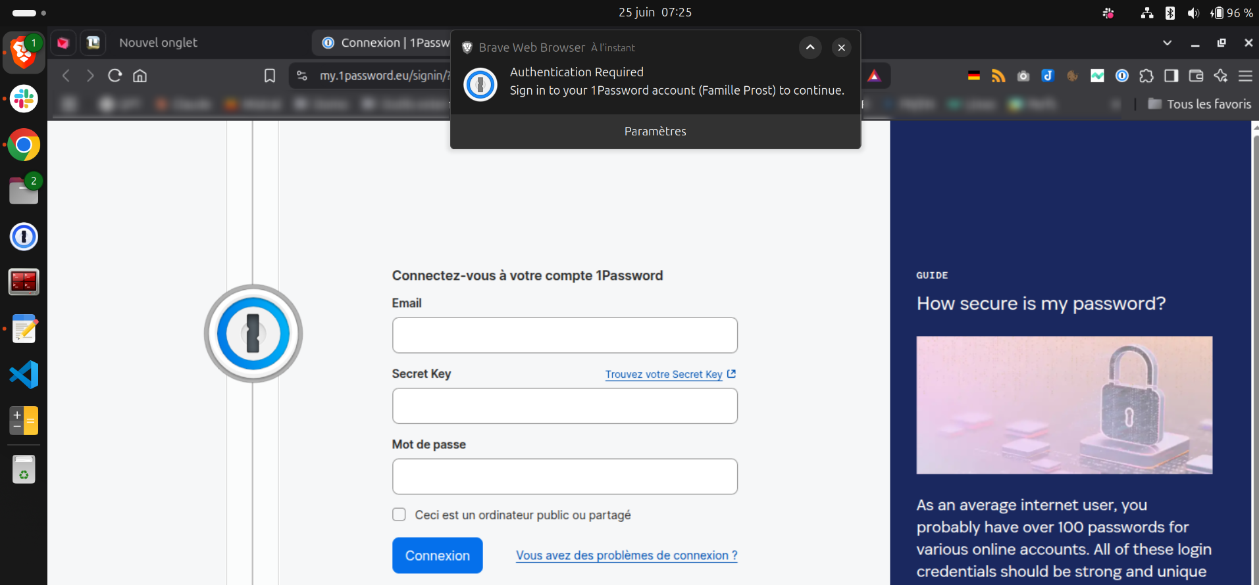Open the Files manager dock icon
The height and width of the screenshot is (585, 1259).
click(24, 191)
